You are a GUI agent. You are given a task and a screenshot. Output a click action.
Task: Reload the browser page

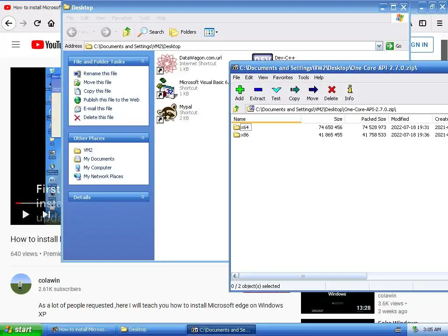(x=37, y=23)
